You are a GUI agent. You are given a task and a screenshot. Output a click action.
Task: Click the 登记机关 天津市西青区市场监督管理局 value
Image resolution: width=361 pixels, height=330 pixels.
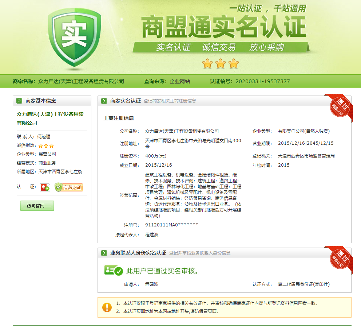[306, 156]
